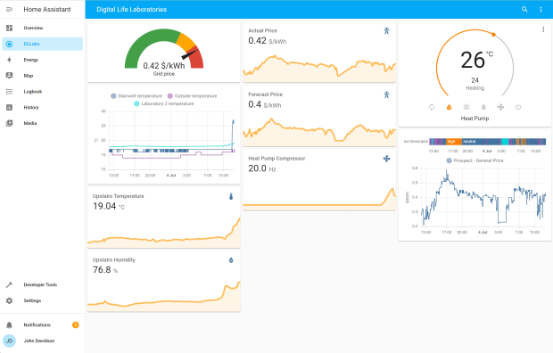The image size is (553, 353).
Task: Click the Forecast Price transmission tower icon
Action: [386, 94]
